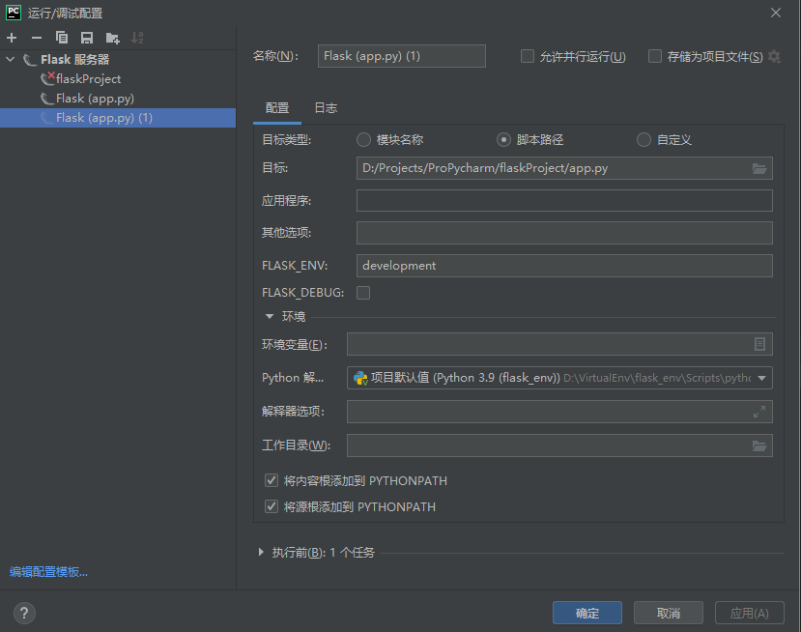This screenshot has height=632, width=801.
Task: Collapse the Flask server tree node
Action: [x=11, y=59]
